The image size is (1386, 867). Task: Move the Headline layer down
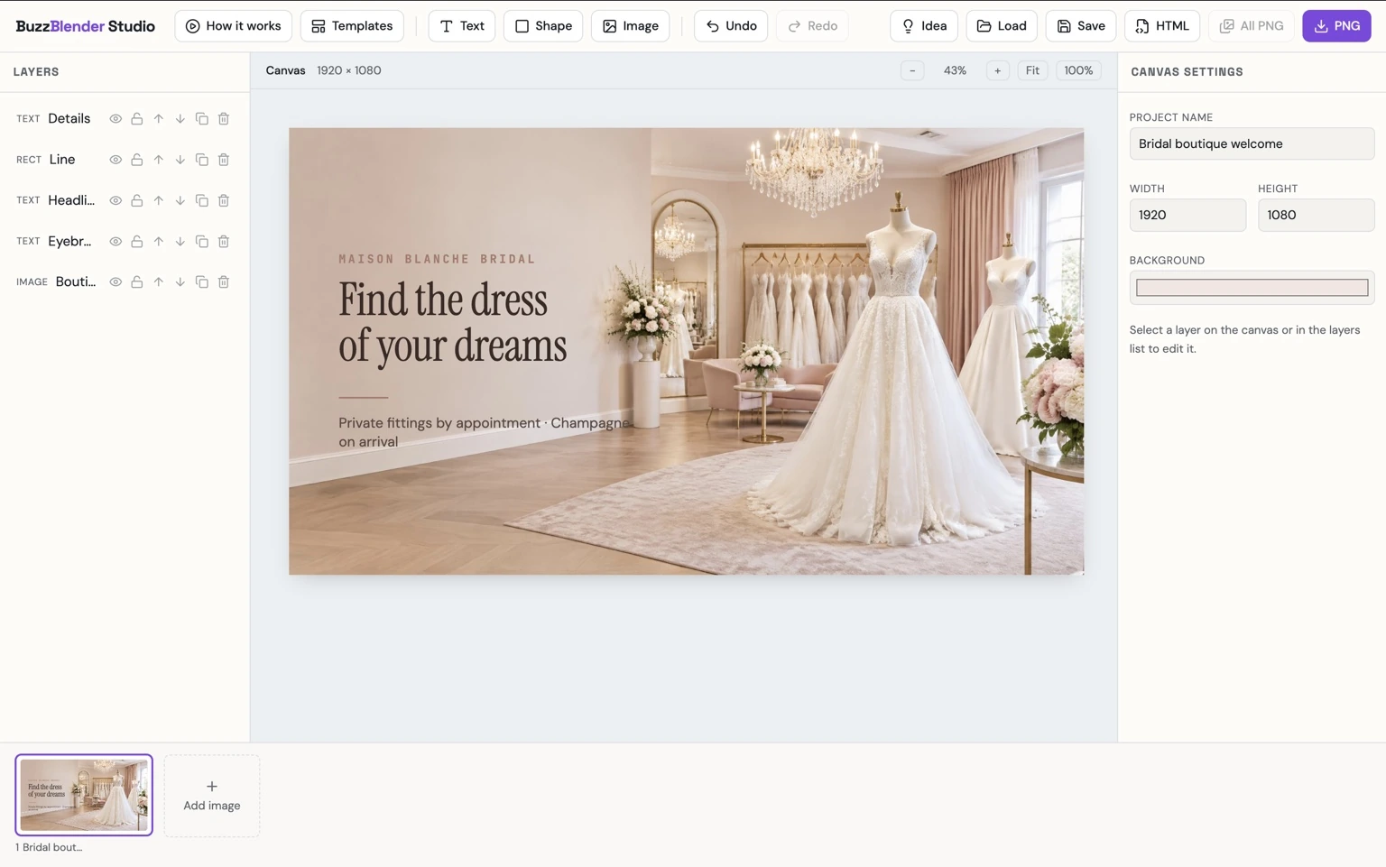pyautogui.click(x=180, y=200)
